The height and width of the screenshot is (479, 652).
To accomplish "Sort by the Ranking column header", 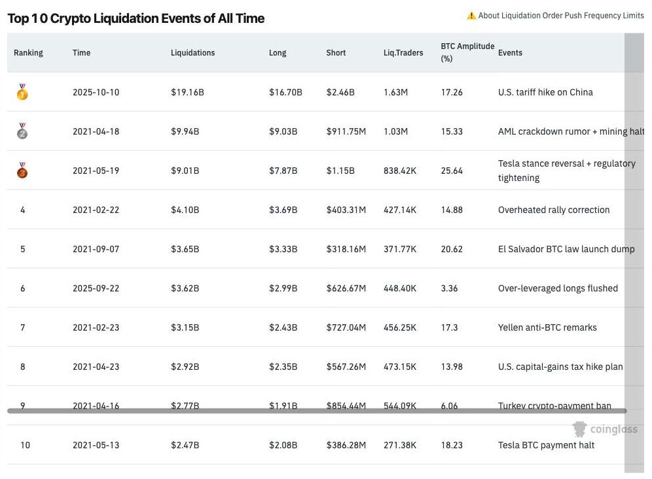I will [28, 53].
